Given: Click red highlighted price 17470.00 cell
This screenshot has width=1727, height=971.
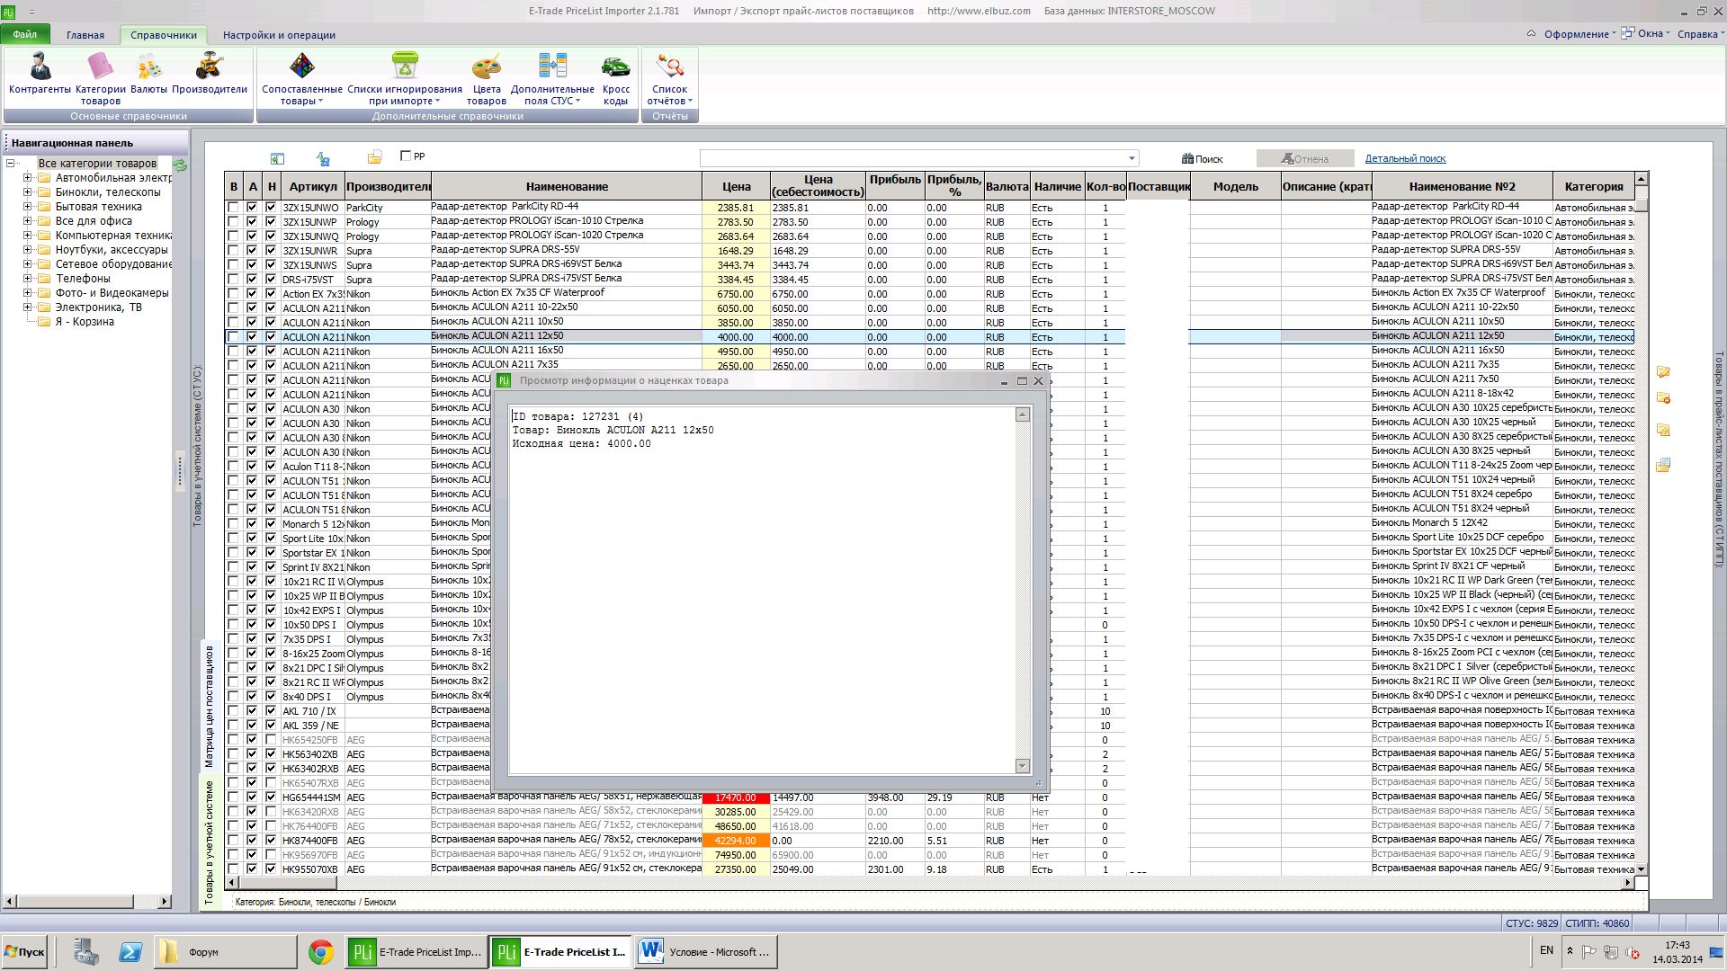Looking at the screenshot, I should (x=736, y=797).
